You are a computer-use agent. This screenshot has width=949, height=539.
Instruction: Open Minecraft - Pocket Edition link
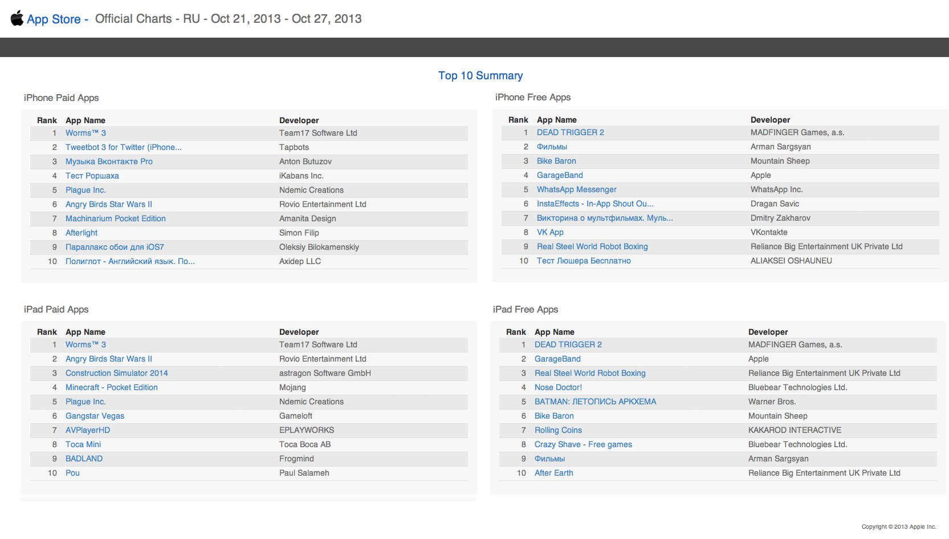coord(112,387)
